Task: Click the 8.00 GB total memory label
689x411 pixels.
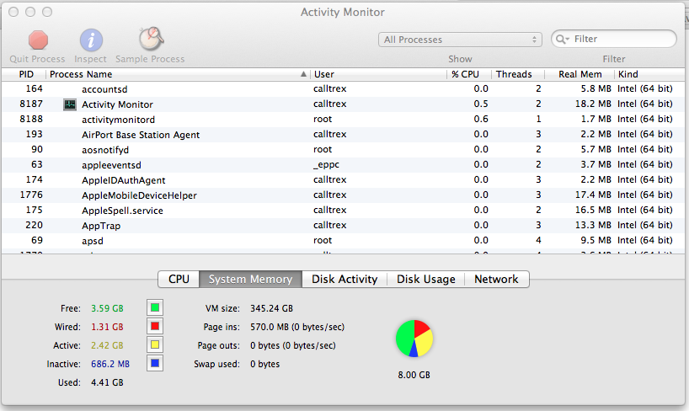Action: pos(414,375)
